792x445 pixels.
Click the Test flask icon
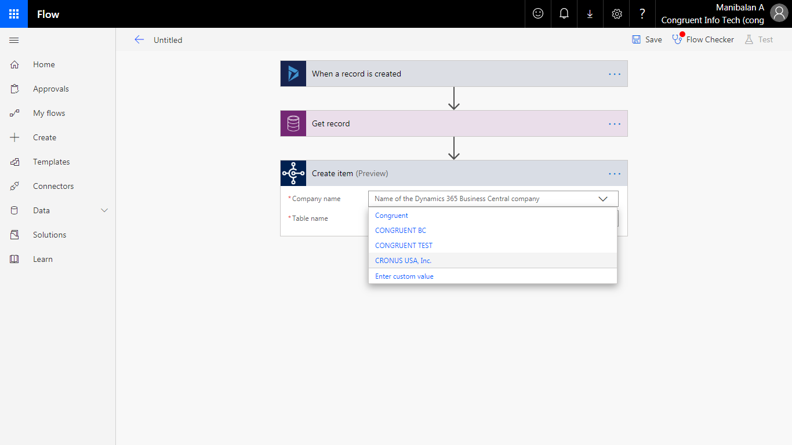coord(749,39)
